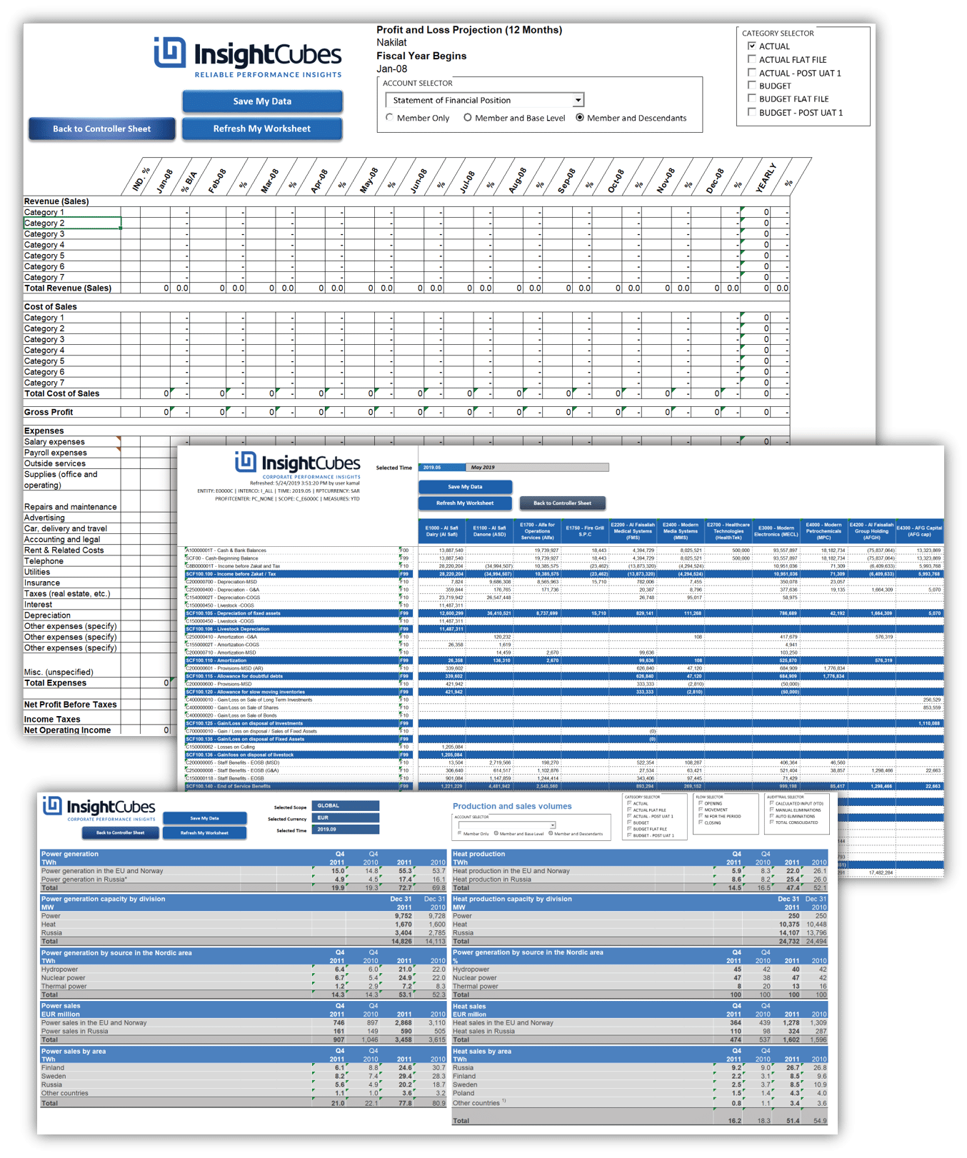Click the YEARLY column header
This screenshot has width=967, height=1158.
(766, 178)
